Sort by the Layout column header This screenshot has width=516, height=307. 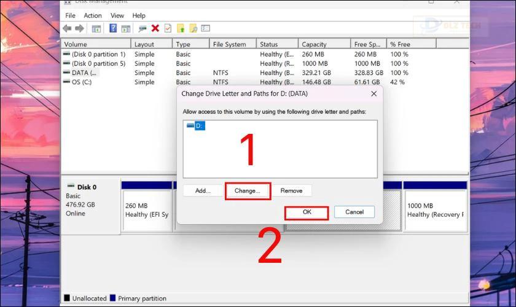151,44
